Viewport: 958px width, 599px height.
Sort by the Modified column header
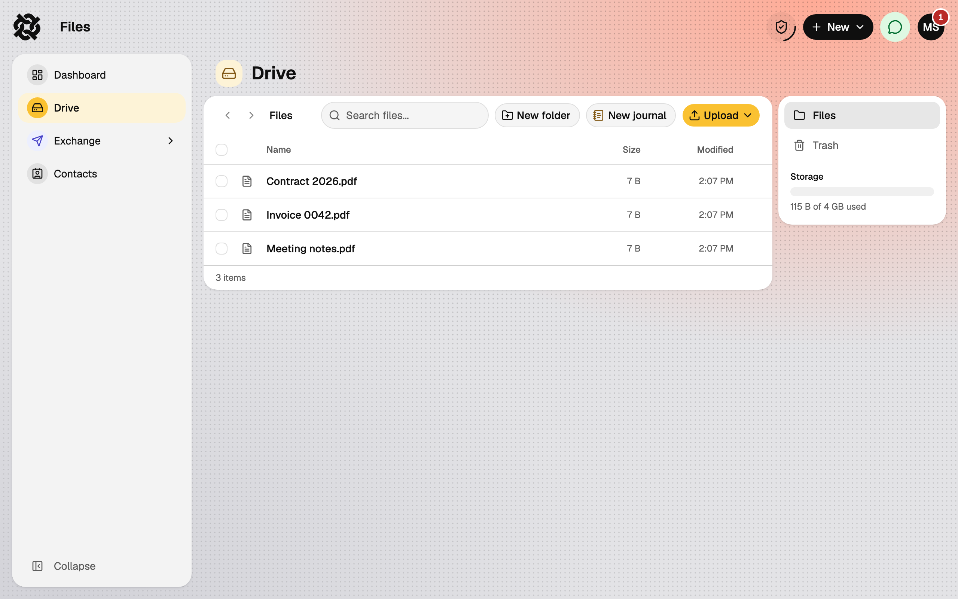715,150
